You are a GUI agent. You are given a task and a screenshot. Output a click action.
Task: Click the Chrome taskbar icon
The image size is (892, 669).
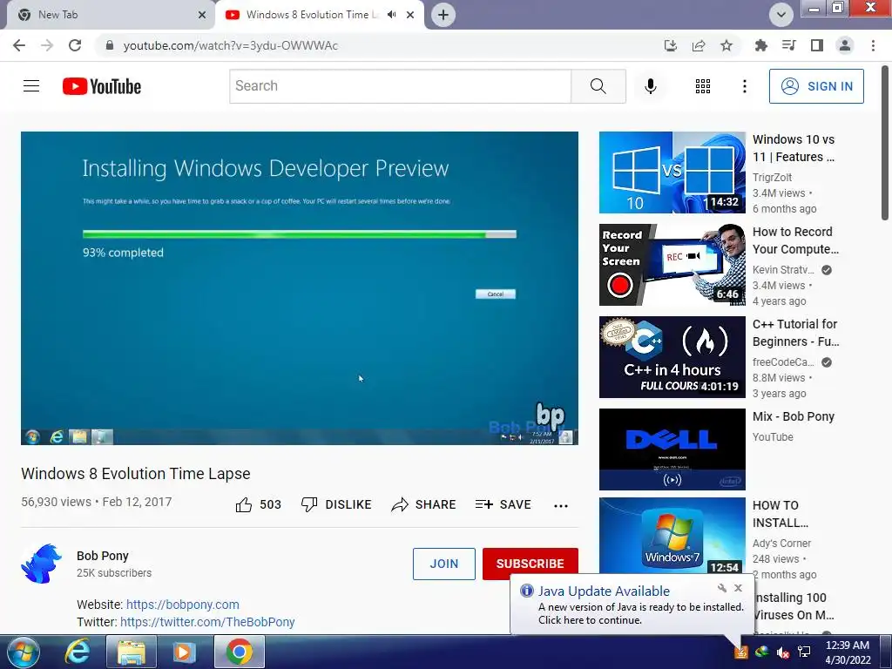[239, 652]
